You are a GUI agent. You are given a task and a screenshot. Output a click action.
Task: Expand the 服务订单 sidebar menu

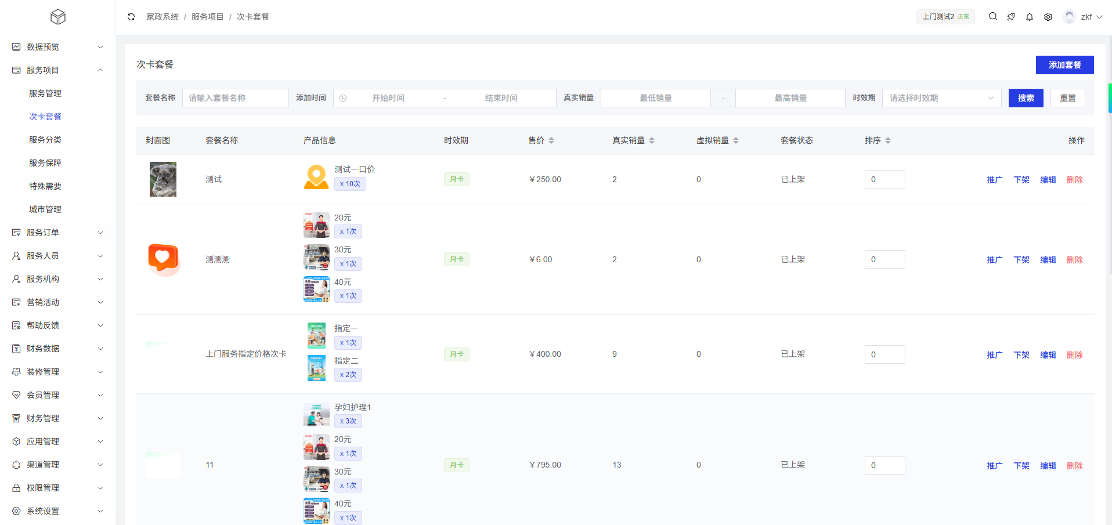coord(58,233)
